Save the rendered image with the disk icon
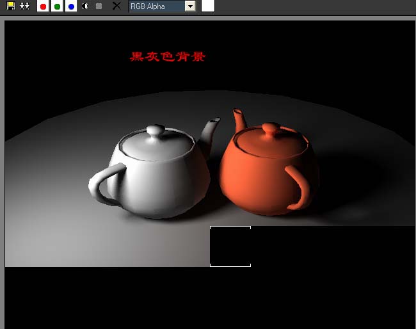416x329 pixels. point(11,6)
